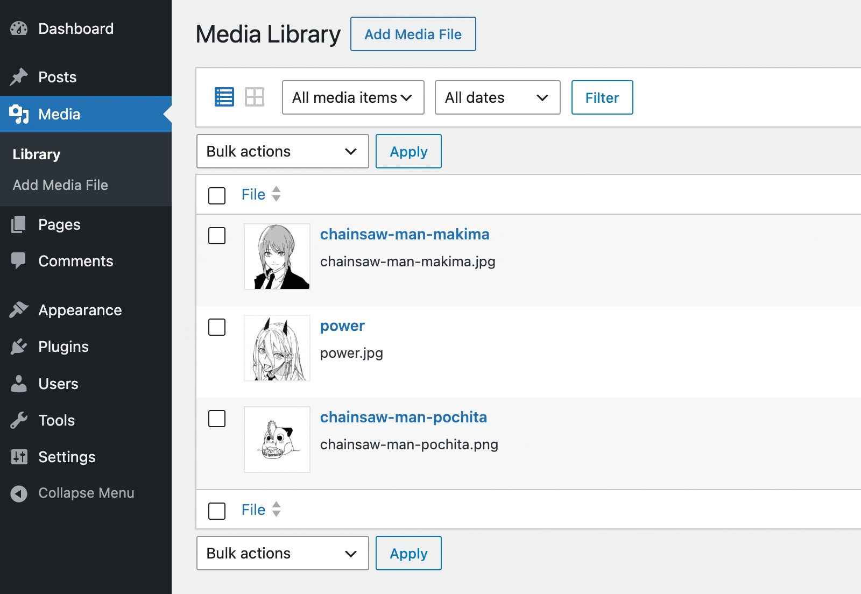Viewport: 861px width, 594px height.
Task: Click the power.jpg filename text
Action: tap(351, 353)
